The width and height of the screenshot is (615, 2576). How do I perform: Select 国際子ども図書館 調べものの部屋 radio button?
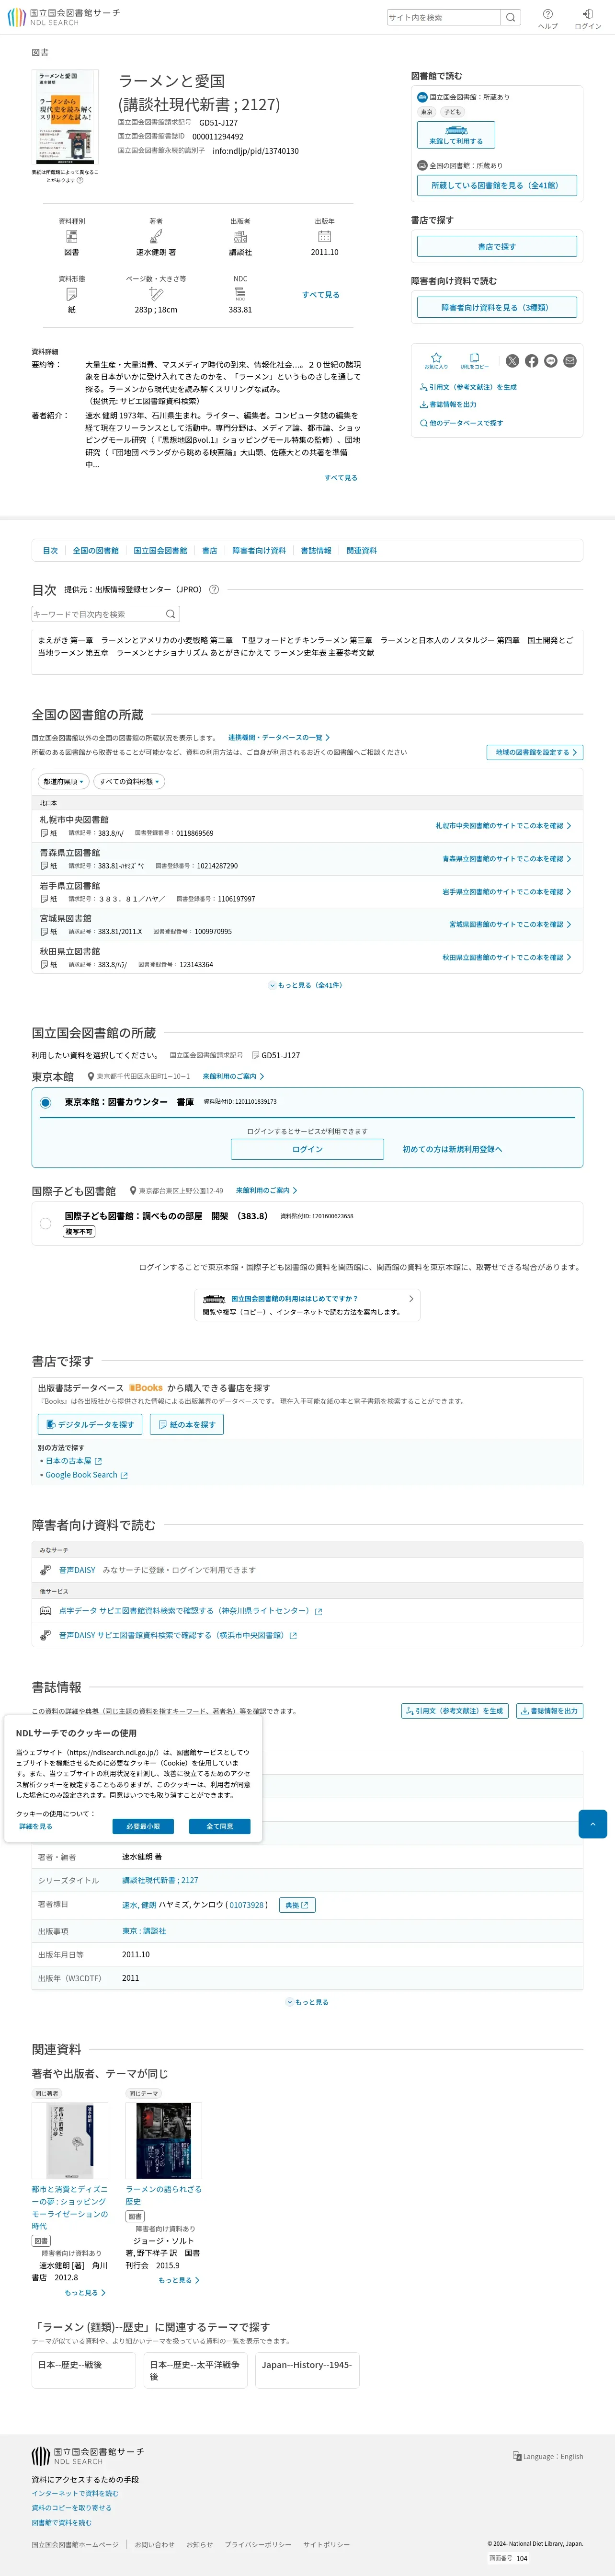tap(45, 1223)
